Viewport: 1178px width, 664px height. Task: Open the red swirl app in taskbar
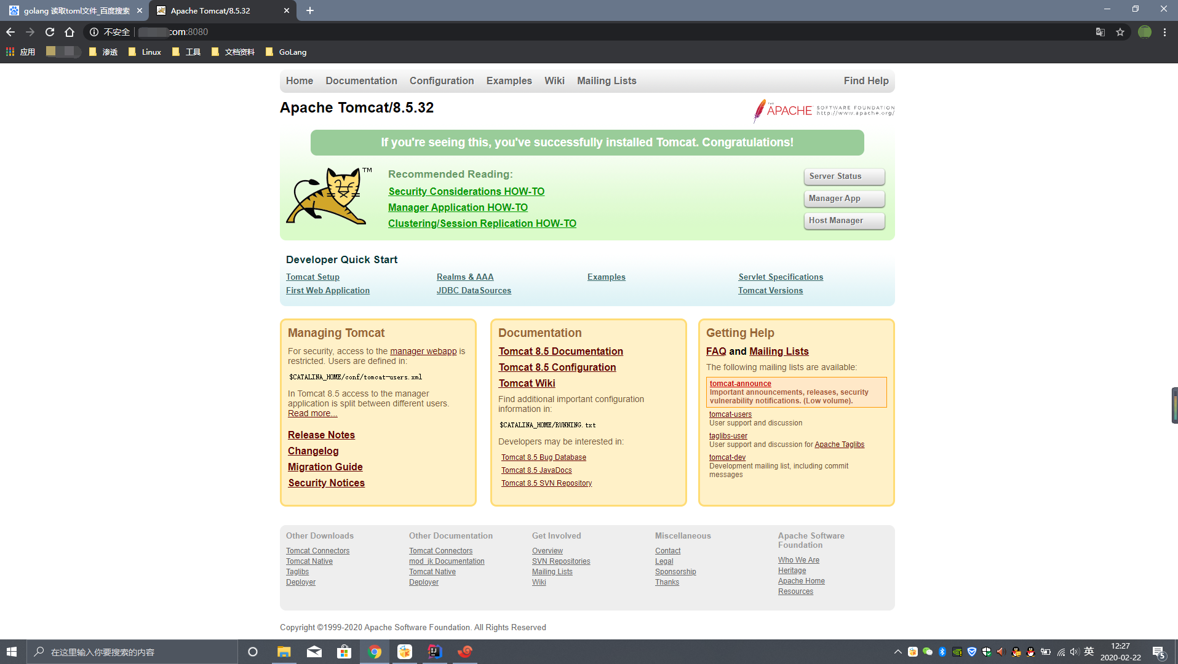click(x=465, y=652)
